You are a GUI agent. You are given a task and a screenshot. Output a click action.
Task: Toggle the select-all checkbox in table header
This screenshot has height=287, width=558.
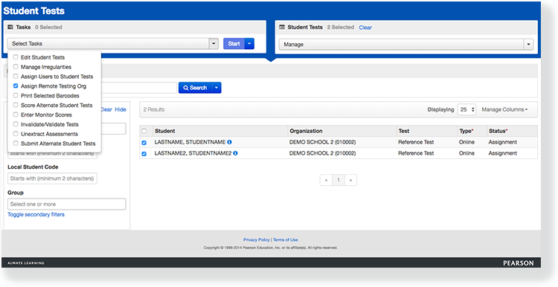144,131
